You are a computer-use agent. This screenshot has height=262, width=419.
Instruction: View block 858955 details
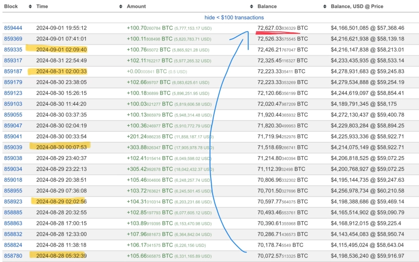pyautogui.click(x=13, y=191)
